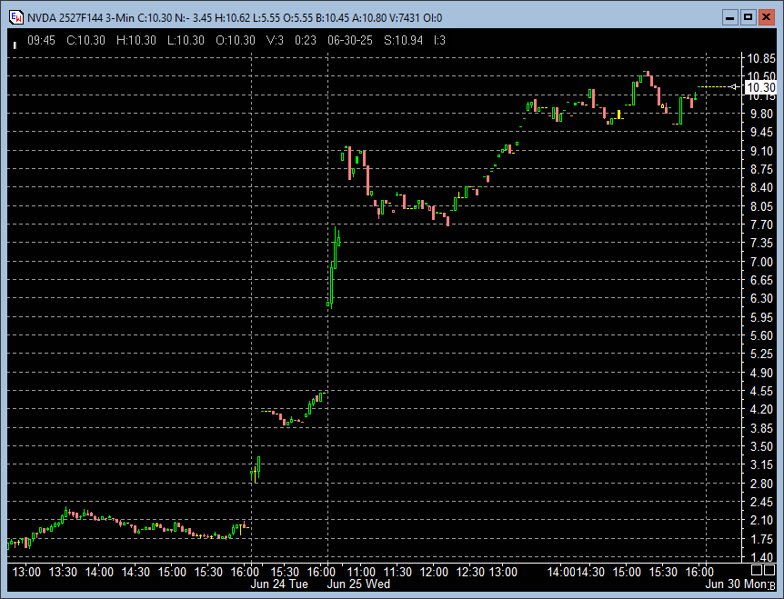Click the white marker before 09:45 in the info bar

15,45
